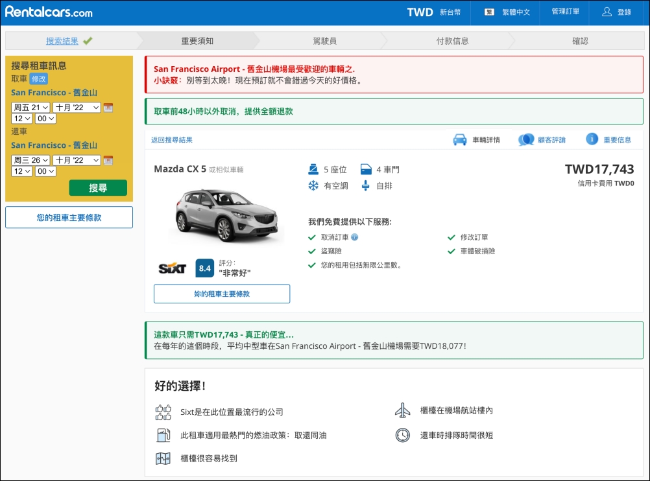Click the Mazda CX 5 title
This screenshot has height=481, width=650.
tap(180, 169)
